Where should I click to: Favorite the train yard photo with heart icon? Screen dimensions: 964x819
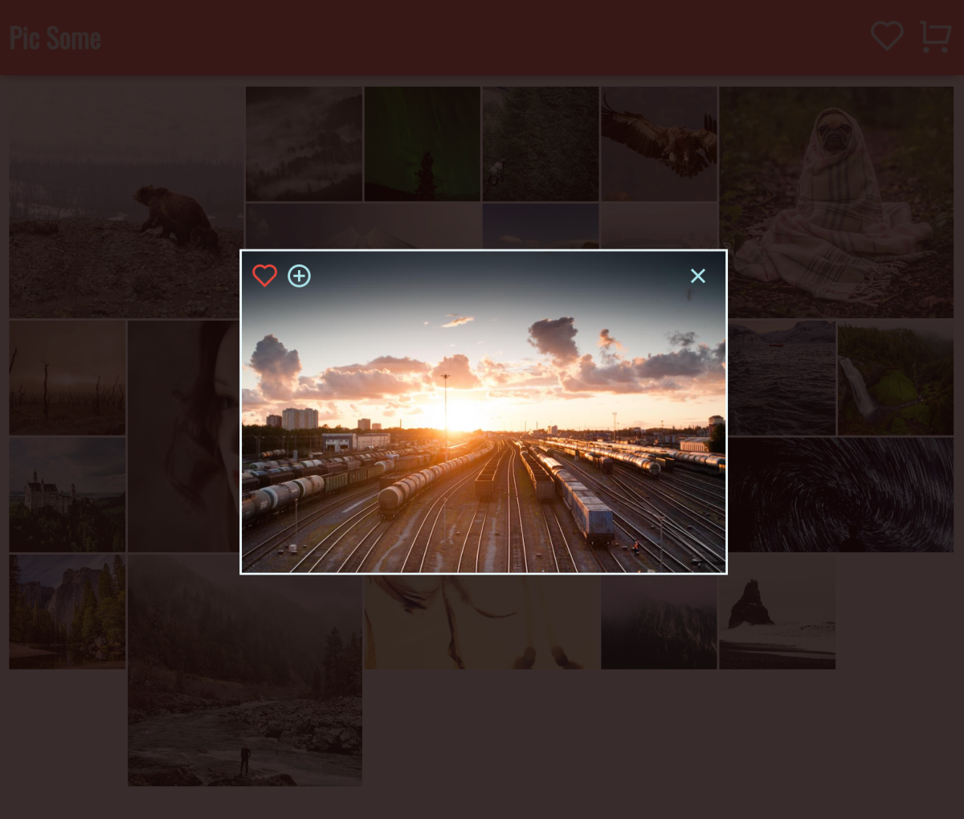tap(264, 276)
